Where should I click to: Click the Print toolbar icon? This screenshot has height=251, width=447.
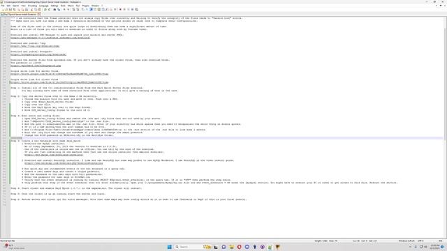point(27,9)
